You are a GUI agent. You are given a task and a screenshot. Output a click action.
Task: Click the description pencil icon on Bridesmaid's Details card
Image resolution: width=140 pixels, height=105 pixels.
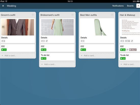tap(47, 41)
